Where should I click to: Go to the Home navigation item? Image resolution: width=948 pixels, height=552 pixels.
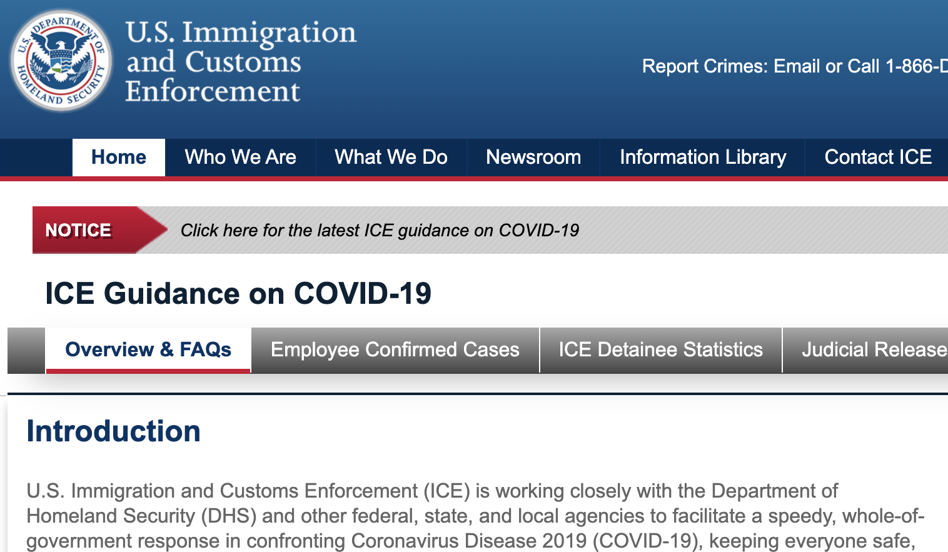coord(119,157)
